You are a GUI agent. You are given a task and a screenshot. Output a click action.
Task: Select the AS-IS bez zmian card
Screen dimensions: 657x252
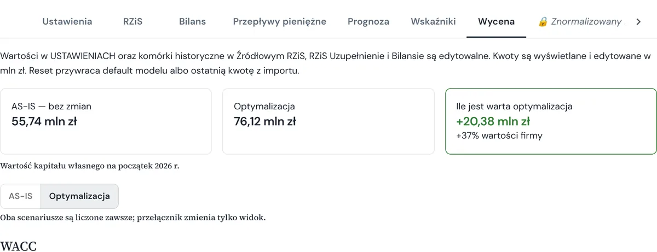[x=106, y=121]
